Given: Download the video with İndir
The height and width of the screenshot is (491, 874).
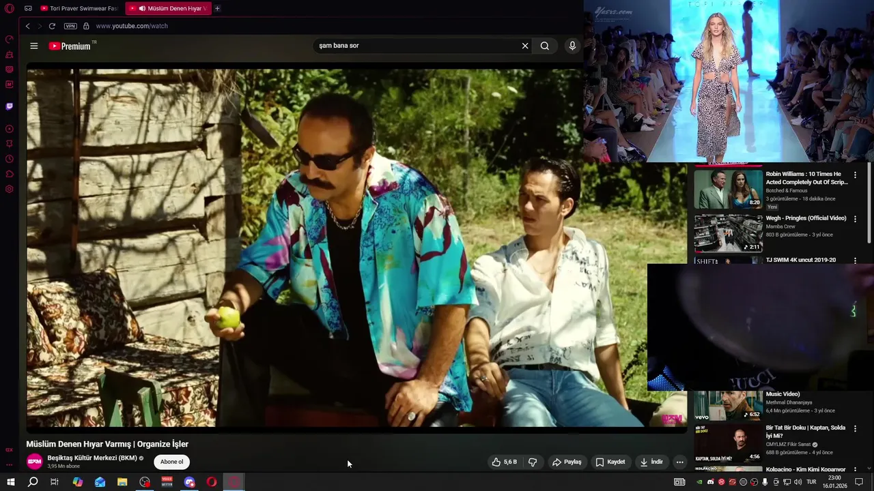Looking at the screenshot, I should coord(651,462).
